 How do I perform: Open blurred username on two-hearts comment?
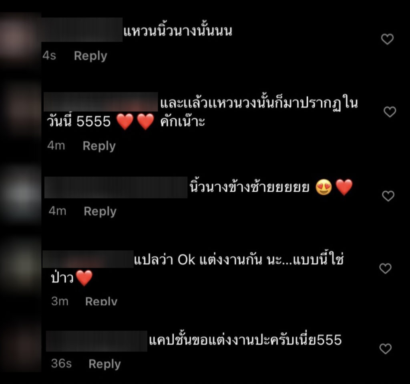pyautogui.click(x=100, y=102)
